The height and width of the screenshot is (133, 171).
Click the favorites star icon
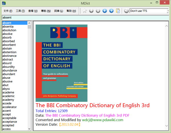pos(85,11)
